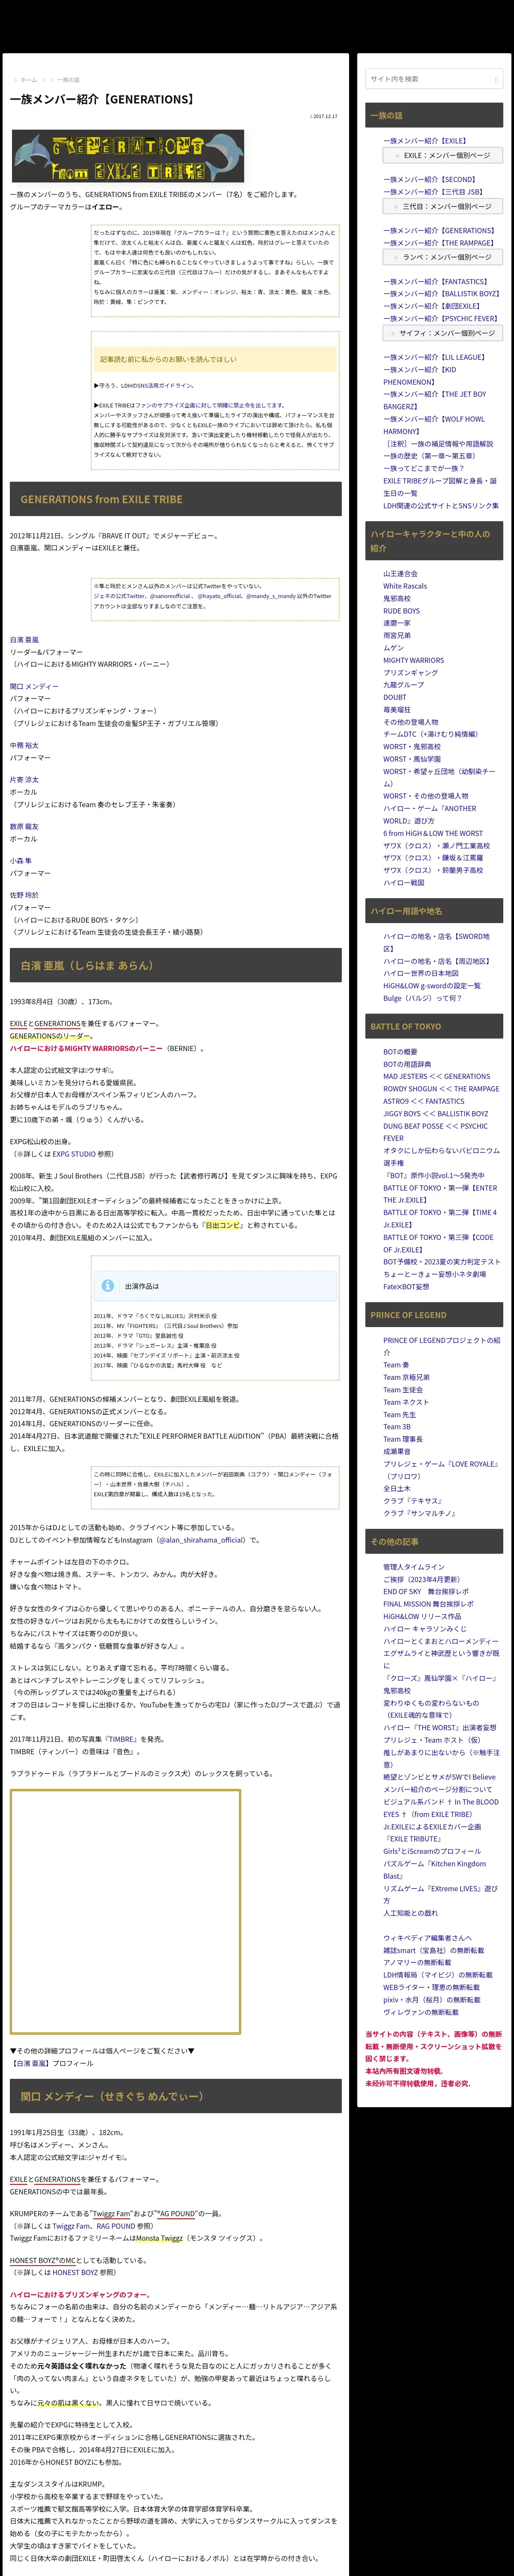Open Team ネクスト sidebar link
Image resolution: width=514 pixels, height=2576 pixels.
406,1403
